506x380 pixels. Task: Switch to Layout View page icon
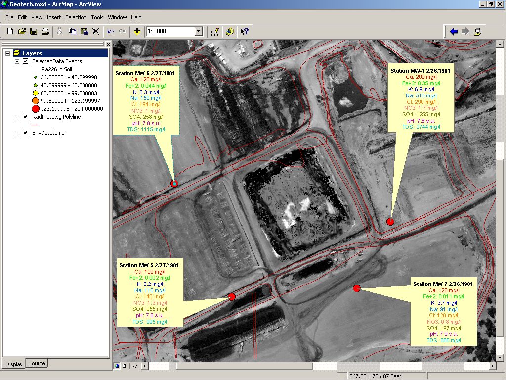pos(124,366)
